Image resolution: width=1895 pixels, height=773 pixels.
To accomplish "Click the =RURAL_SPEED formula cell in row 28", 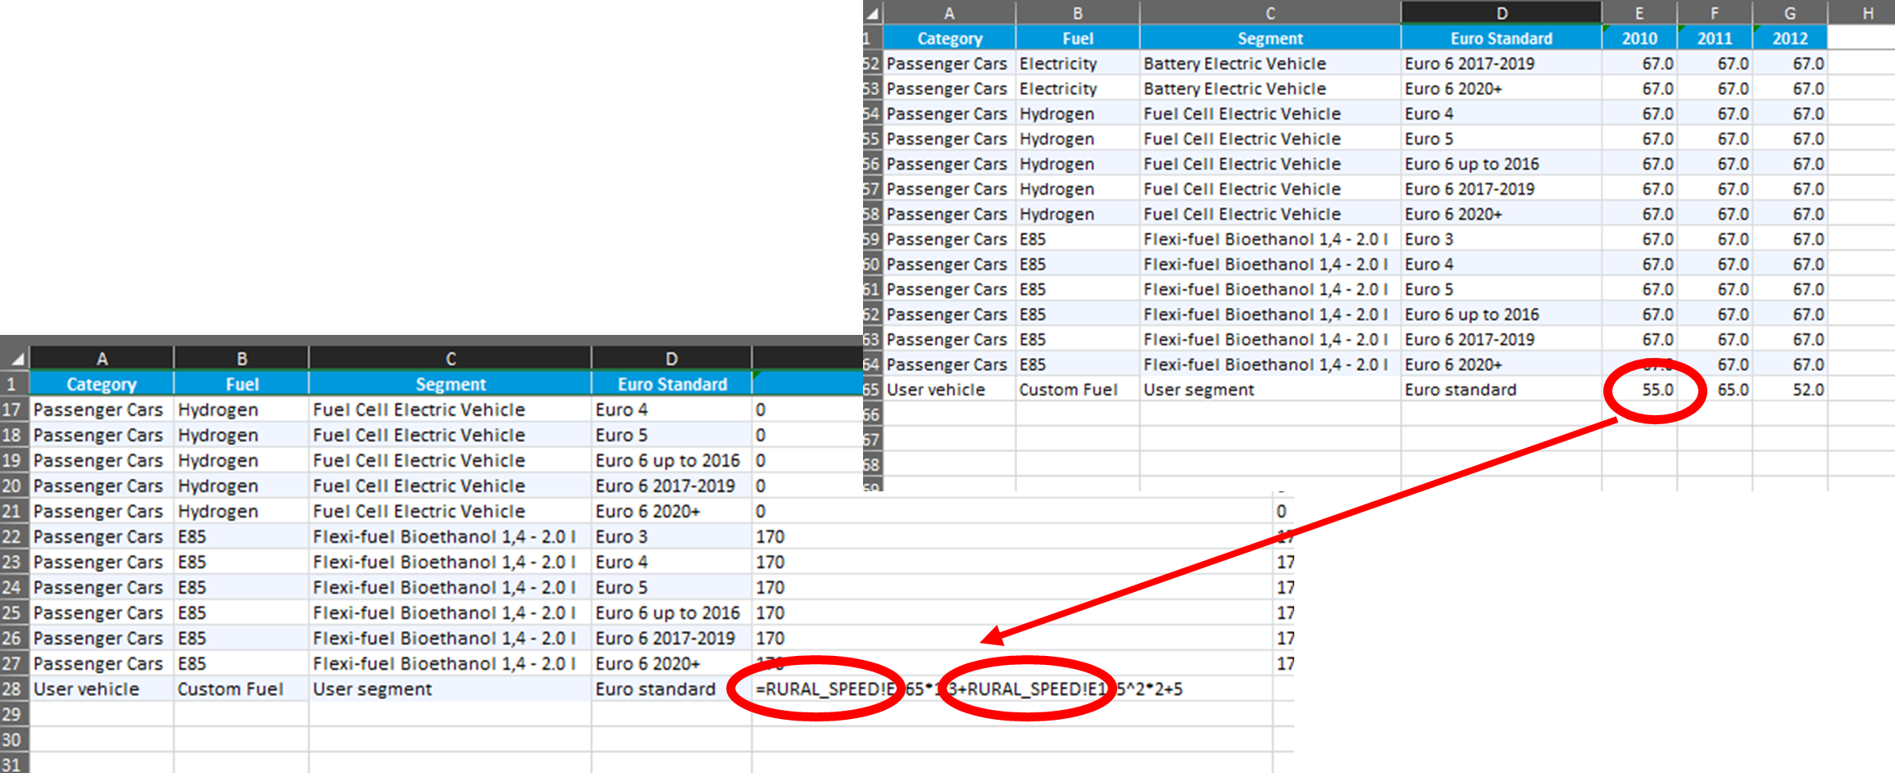I will pyautogui.click(x=967, y=689).
